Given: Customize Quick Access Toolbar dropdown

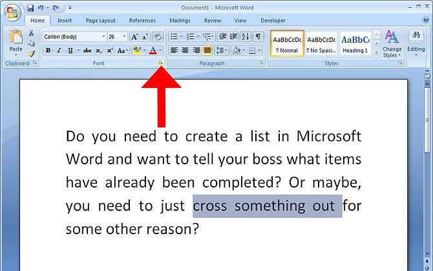Looking at the screenshot, I should [x=70, y=8].
